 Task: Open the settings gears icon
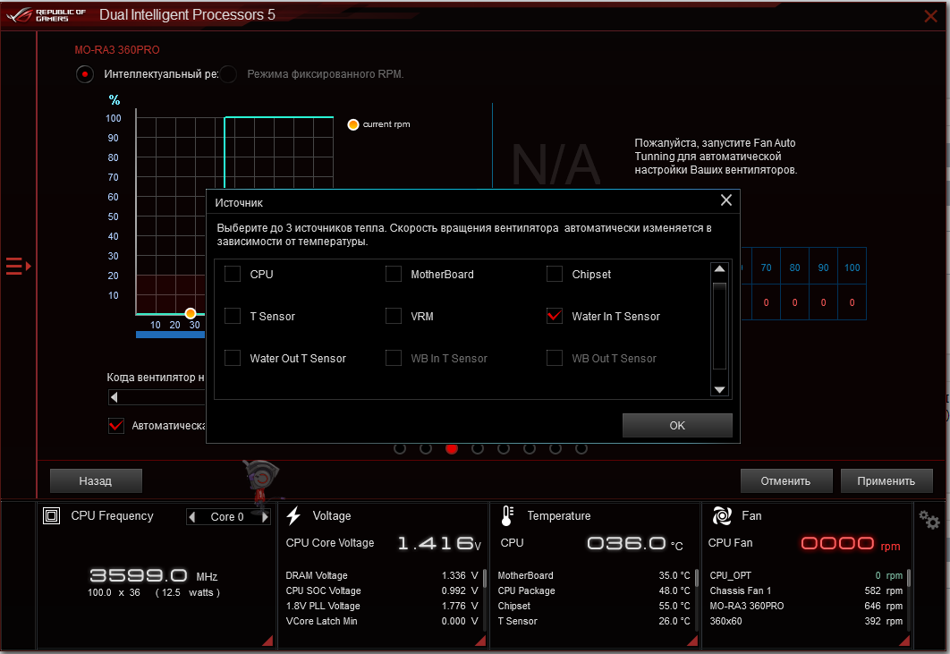point(929,520)
